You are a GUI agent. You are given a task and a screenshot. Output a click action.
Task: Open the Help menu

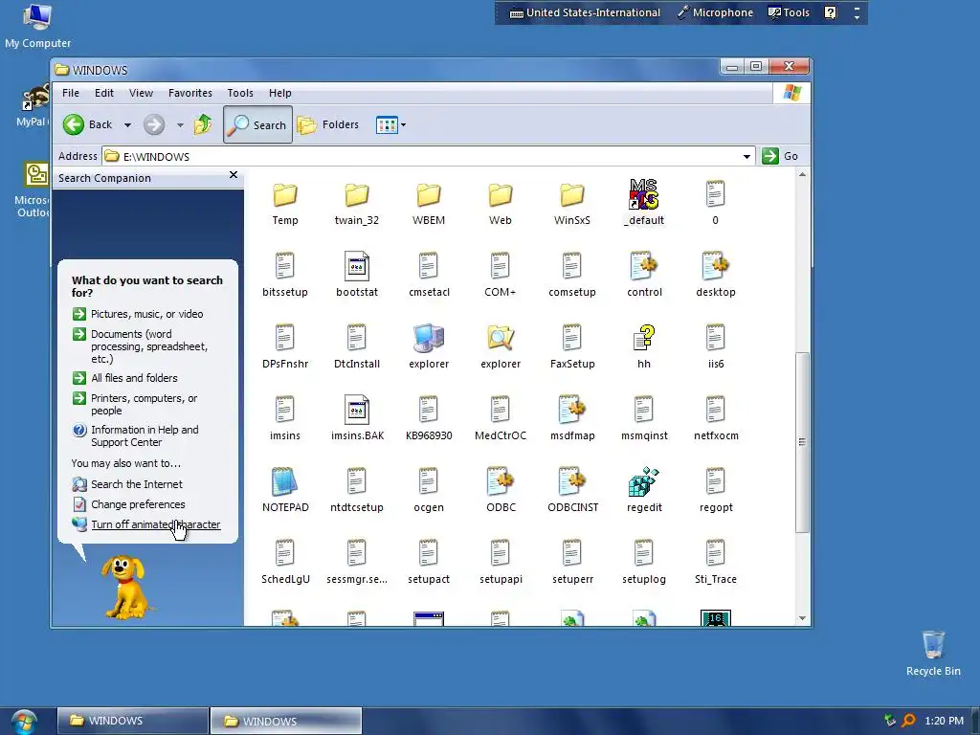coord(280,93)
